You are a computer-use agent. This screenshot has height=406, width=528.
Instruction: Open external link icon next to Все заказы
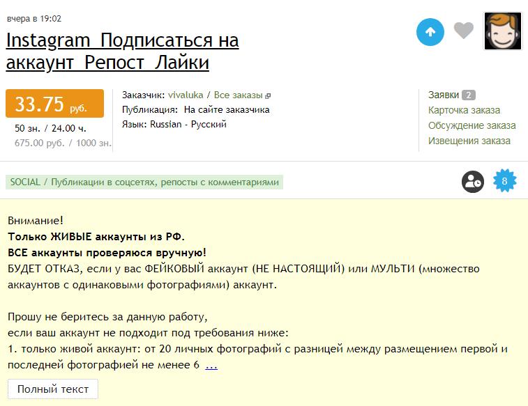268,96
